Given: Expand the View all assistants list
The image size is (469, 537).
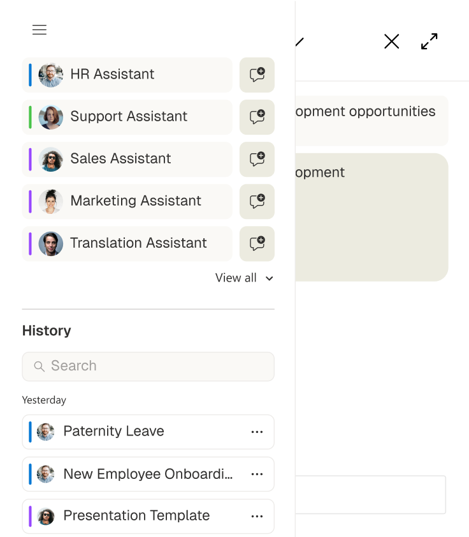Looking at the screenshot, I should pos(244,278).
